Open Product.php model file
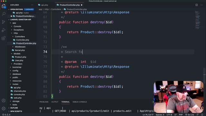Screen dimensions: 206x116 tap(20, 57)
